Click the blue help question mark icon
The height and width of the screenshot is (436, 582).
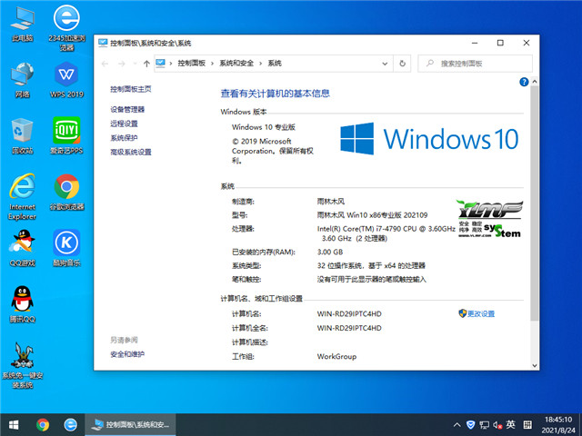(524, 81)
